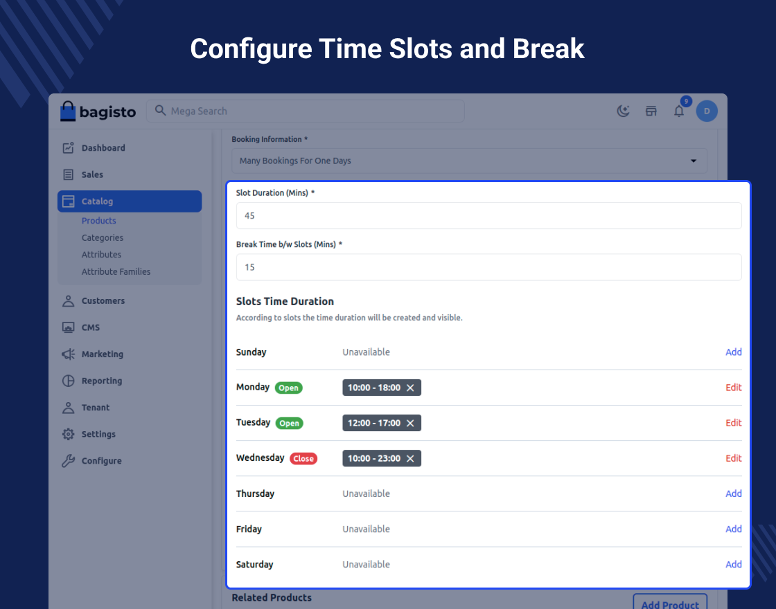Edit Tuesday time slots
The height and width of the screenshot is (609, 776).
[x=734, y=423]
